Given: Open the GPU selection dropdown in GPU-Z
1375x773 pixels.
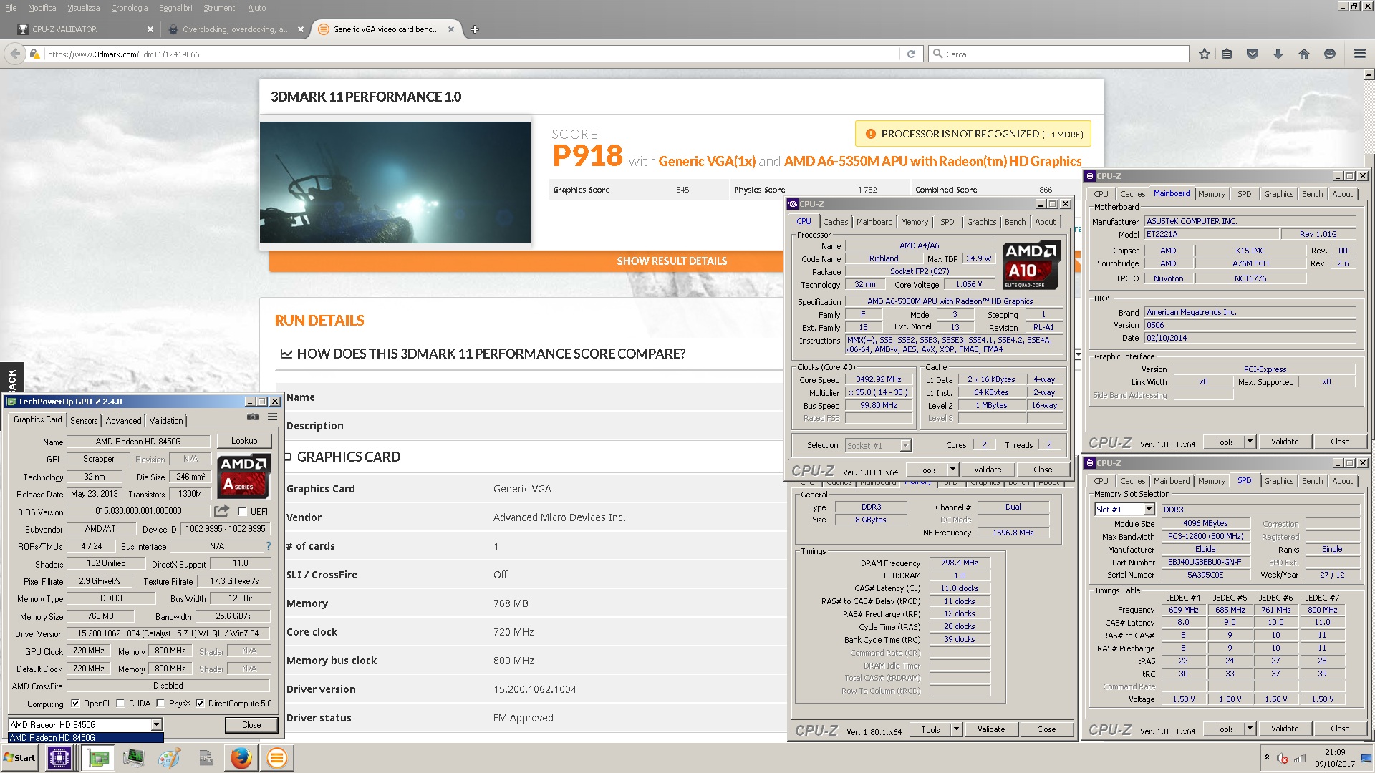Looking at the screenshot, I should coord(156,725).
